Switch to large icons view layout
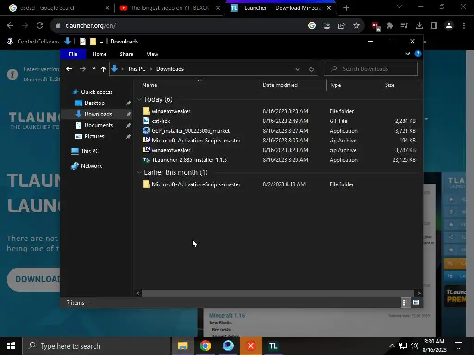Viewport: 474px width, 355px height. [x=416, y=302]
